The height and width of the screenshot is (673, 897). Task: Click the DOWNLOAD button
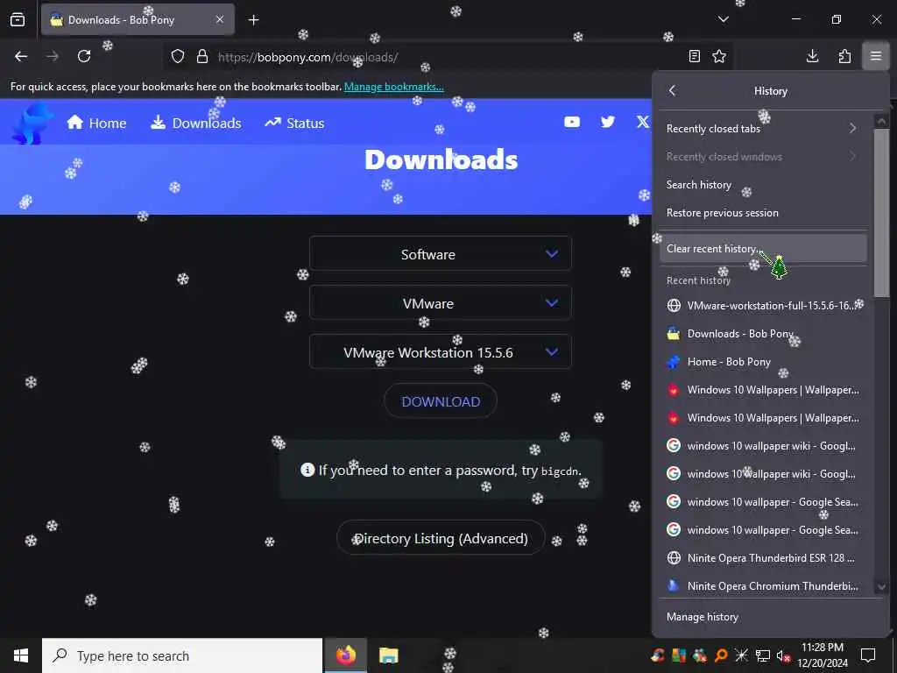coord(441,401)
